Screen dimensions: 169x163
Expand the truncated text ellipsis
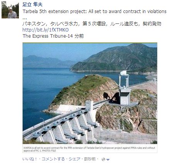click(24, 18)
